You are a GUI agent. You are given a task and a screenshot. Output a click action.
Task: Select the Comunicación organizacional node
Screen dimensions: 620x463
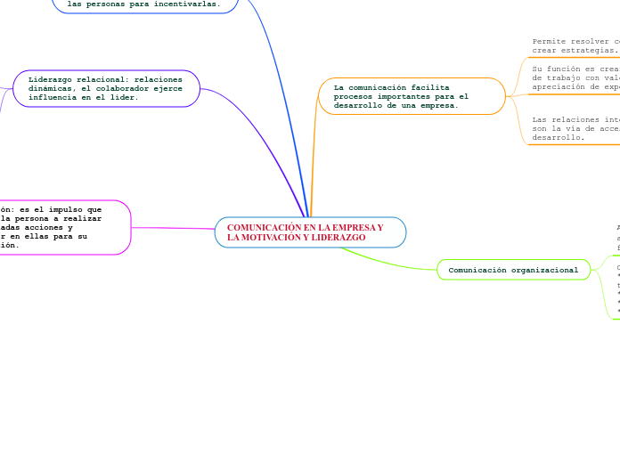pos(513,270)
